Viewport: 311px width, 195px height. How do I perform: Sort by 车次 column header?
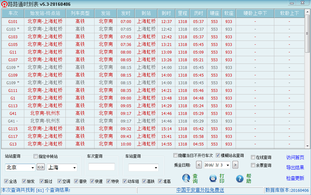[x=13, y=13]
